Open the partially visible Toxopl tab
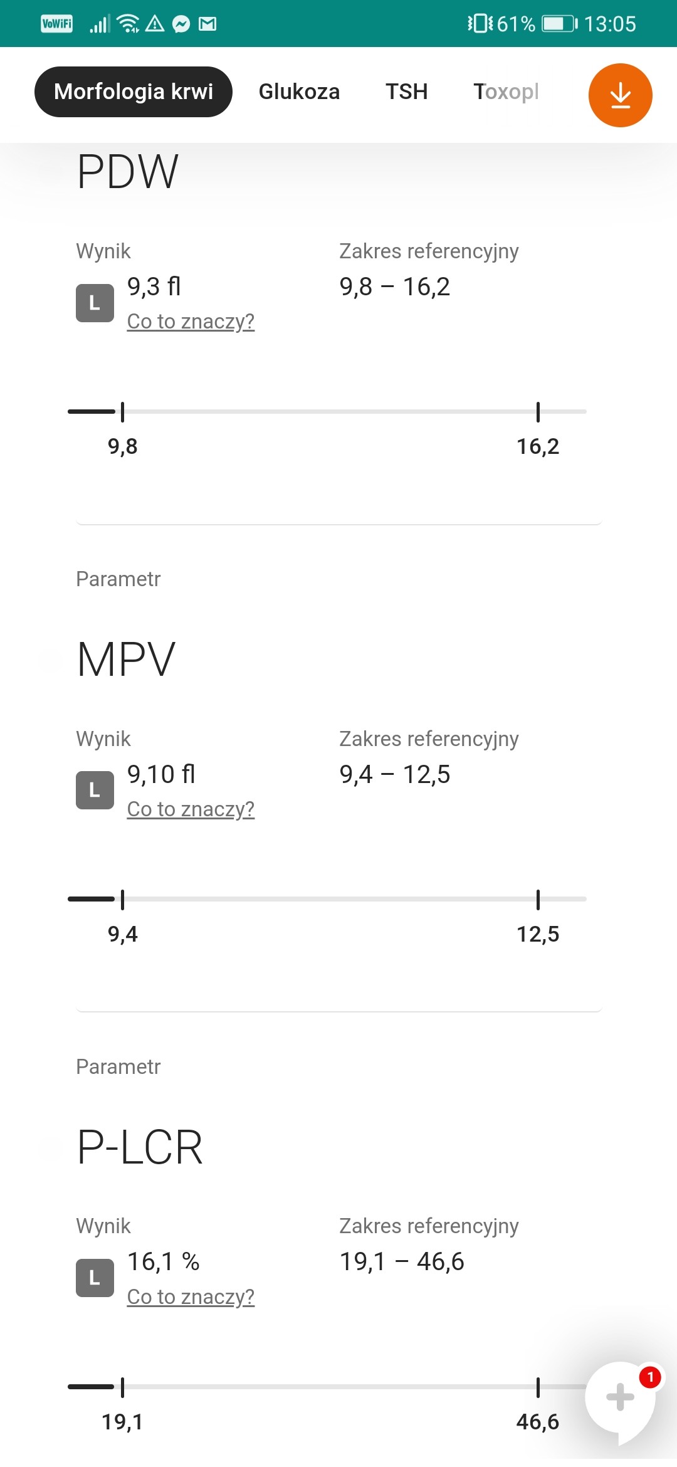Image resolution: width=677 pixels, height=1467 pixels. pyautogui.click(x=506, y=92)
